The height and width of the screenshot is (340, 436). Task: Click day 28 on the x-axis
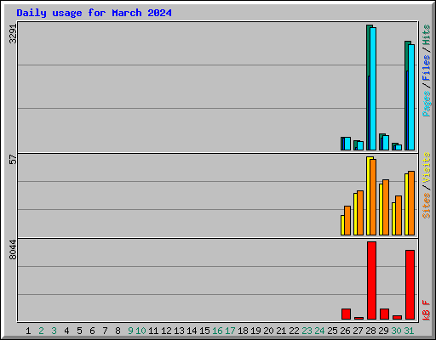pyautogui.click(x=370, y=331)
